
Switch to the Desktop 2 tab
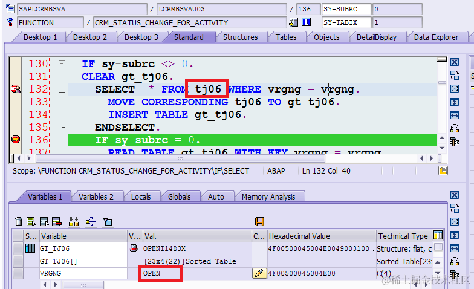coord(89,37)
